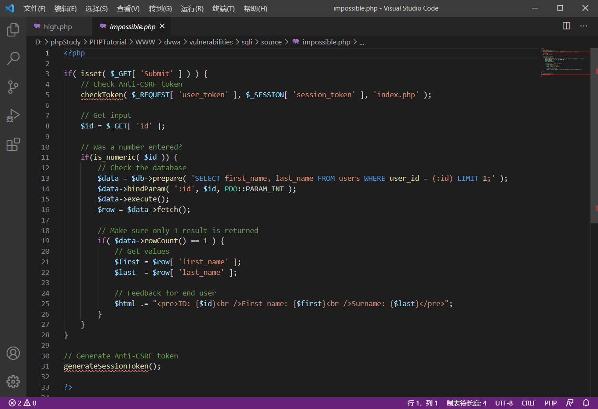Open the Search view in activity bar
The height and width of the screenshot is (409, 598).
(13, 58)
